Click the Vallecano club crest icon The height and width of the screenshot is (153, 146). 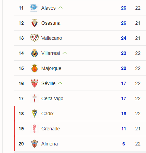click(x=35, y=38)
